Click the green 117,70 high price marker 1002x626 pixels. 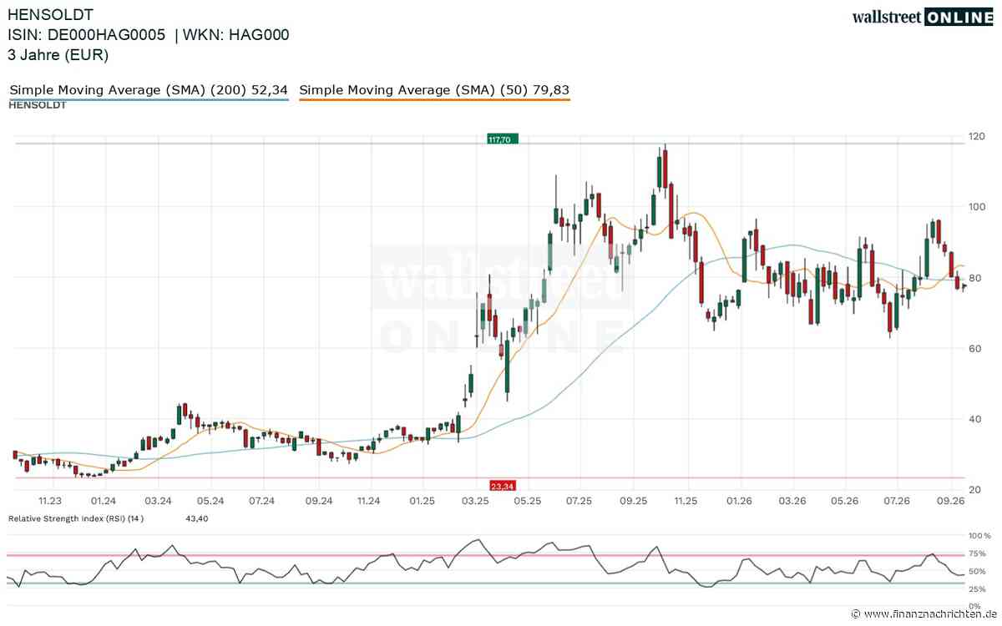click(502, 139)
